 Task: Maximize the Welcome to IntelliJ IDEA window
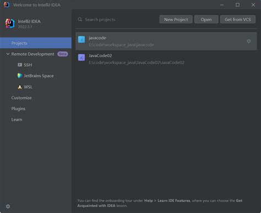coord(237,5)
